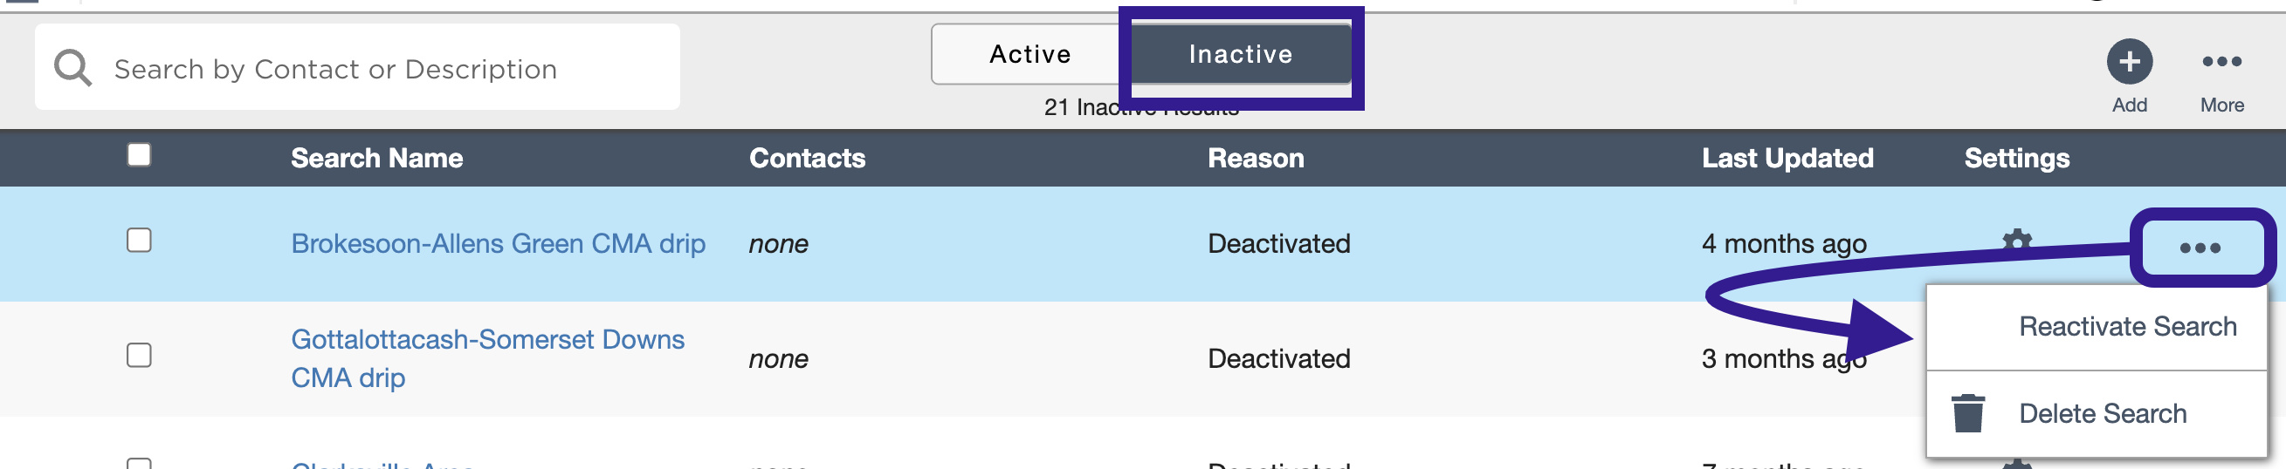Screen dimensions: 2286x469
Task: Open the Gottalottacash-Somerset Downs CMA drip link
Action: coord(487,358)
